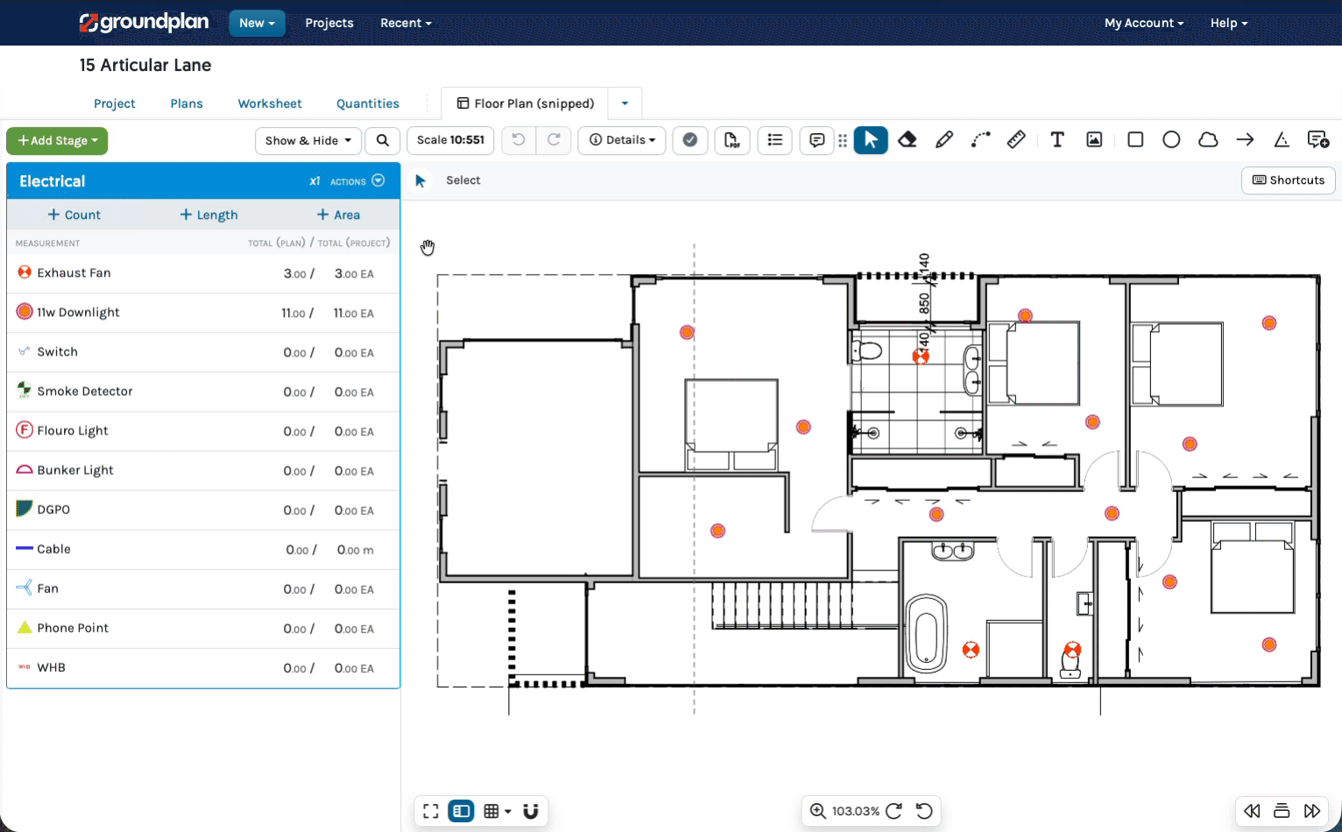Select the Eraser tool
Image resolution: width=1342 pixels, height=832 pixels.
(908, 140)
